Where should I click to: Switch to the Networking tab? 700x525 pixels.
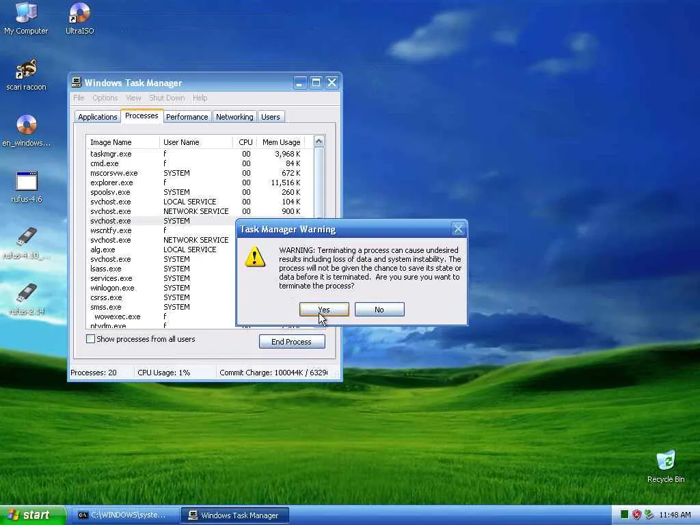coord(234,116)
